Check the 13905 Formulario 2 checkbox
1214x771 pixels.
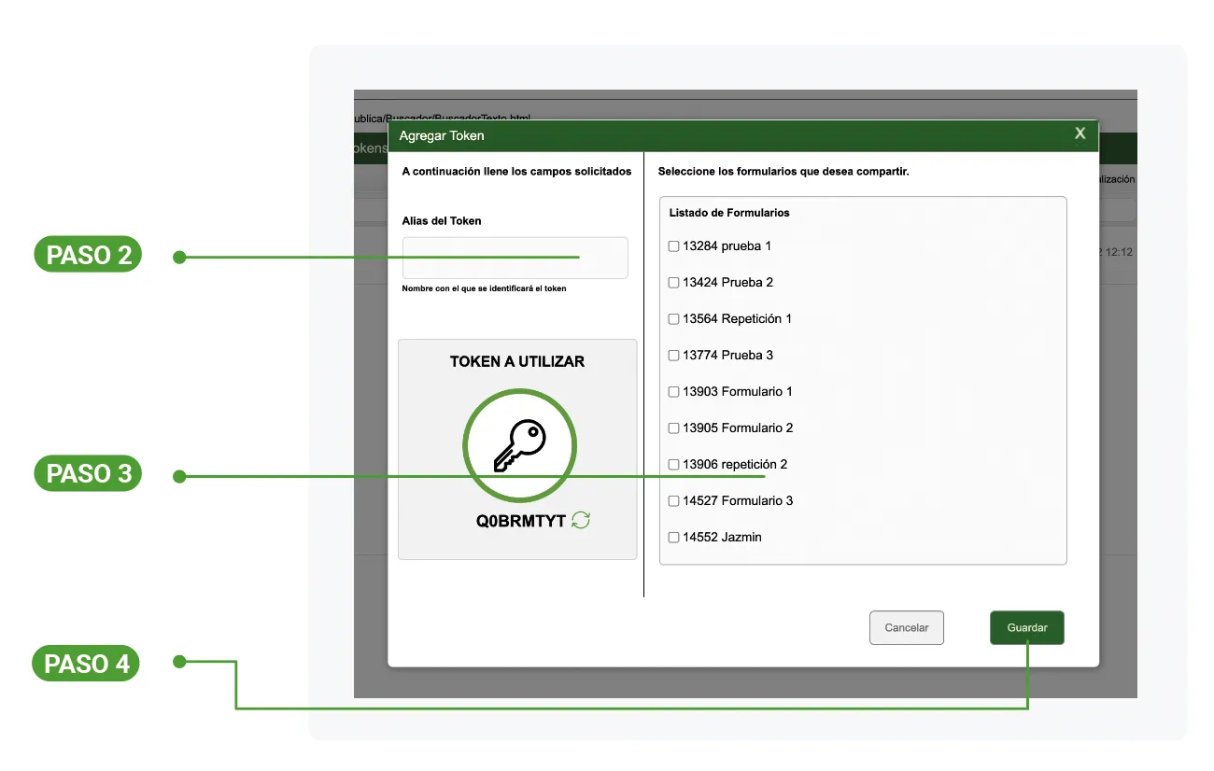[x=674, y=428]
